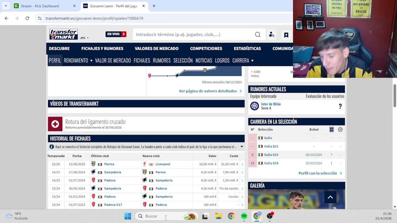
Task: Switch to the Logros profile tab
Action: point(222,61)
